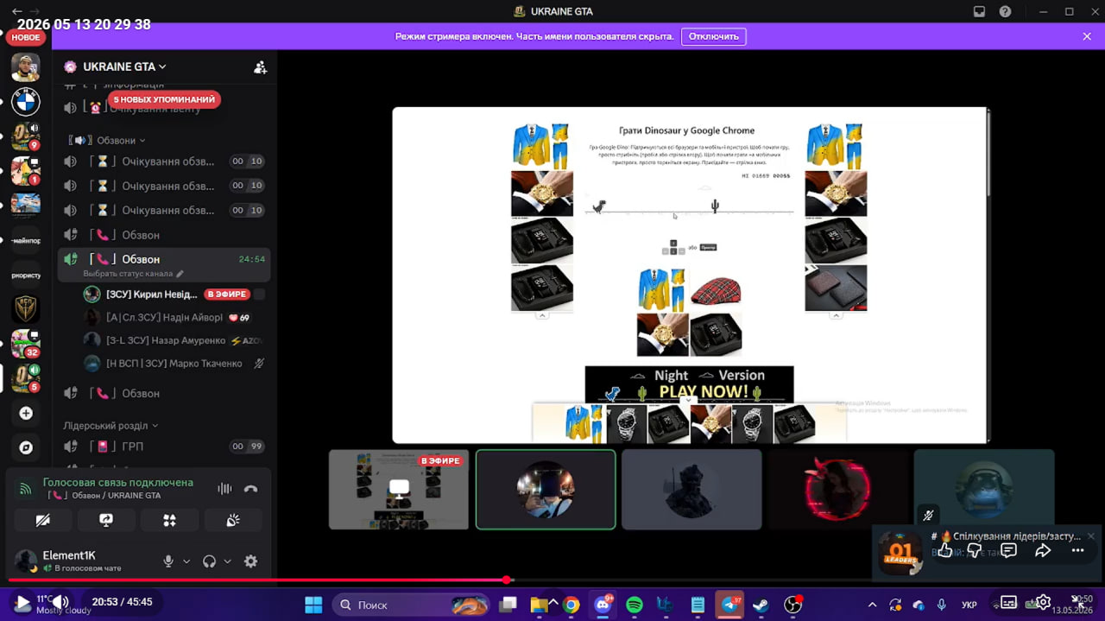The width and height of the screenshot is (1105, 621).
Task: Join first Очікування обзв... voice channel
Action: [164, 162]
